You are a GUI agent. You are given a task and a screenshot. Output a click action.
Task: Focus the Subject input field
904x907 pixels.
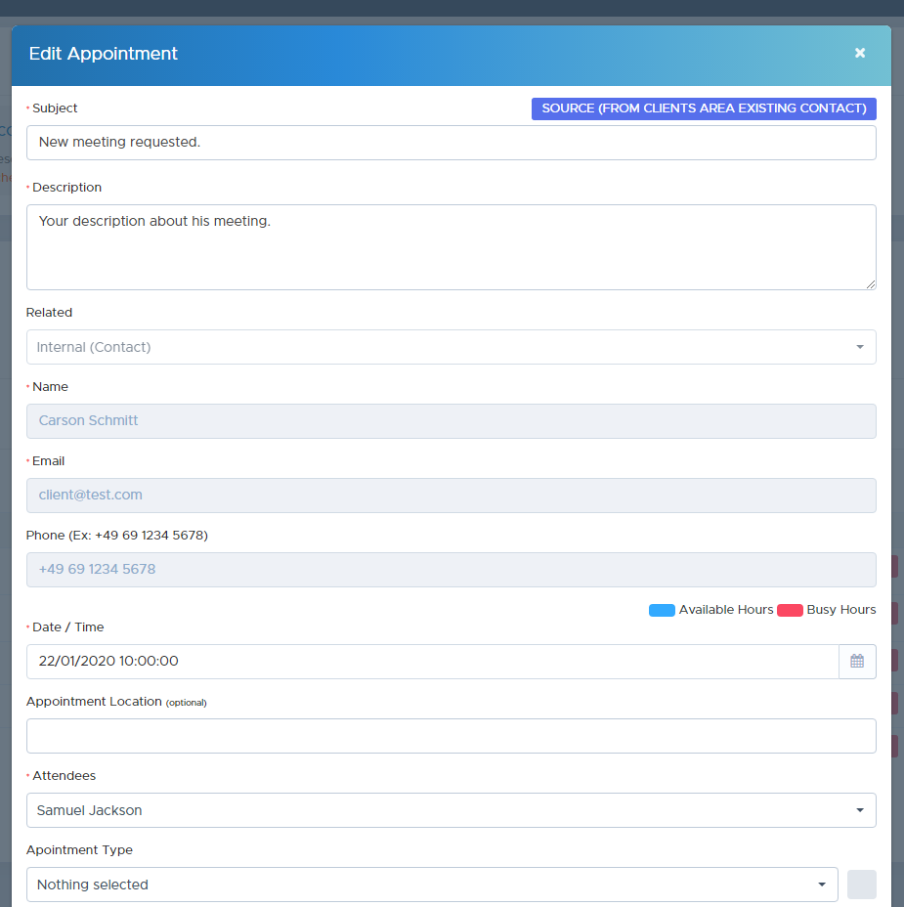pyautogui.click(x=451, y=143)
